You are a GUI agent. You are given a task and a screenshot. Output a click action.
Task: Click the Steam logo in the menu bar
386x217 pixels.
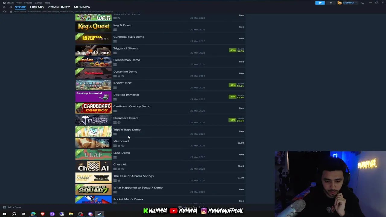[4, 3]
